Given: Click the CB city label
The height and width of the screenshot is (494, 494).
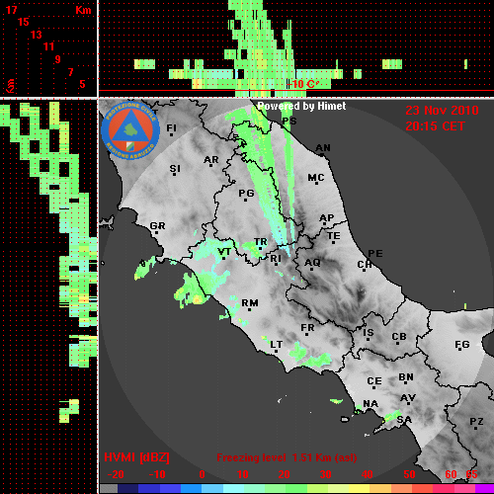Looking at the screenshot, I should click(399, 337).
